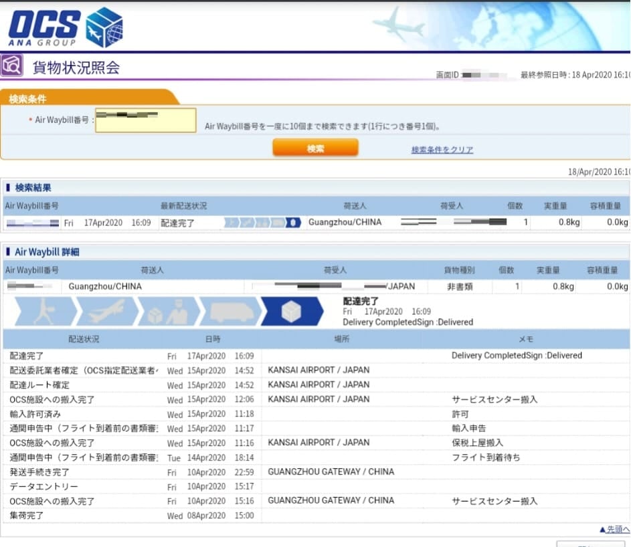
Task: Click the OCS ANA Group logo
Action: tap(44, 28)
